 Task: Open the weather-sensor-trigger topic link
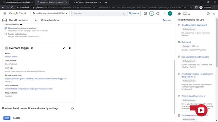click(x=34, y=79)
